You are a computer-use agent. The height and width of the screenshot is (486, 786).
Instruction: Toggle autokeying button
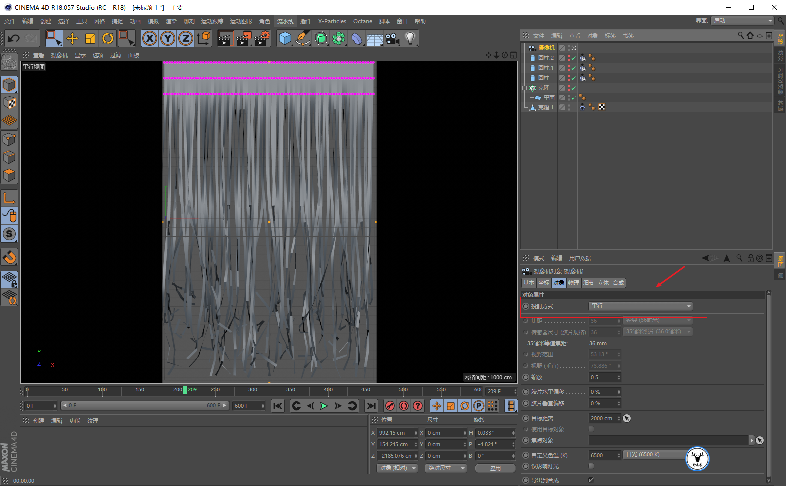[x=404, y=406]
